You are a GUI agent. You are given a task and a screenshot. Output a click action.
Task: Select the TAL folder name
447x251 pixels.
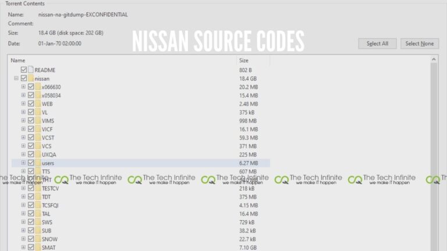pos(46,214)
